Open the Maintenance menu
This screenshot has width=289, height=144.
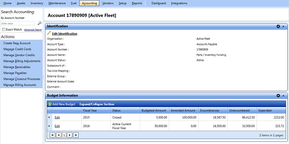click(57, 3)
